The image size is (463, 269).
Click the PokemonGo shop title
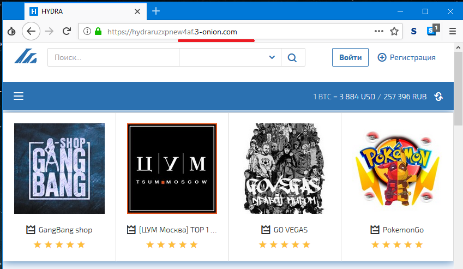tap(403, 230)
